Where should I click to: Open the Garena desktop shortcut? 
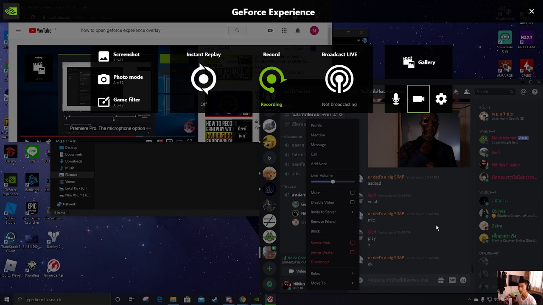[11, 154]
